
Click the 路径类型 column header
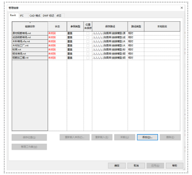[136, 26]
